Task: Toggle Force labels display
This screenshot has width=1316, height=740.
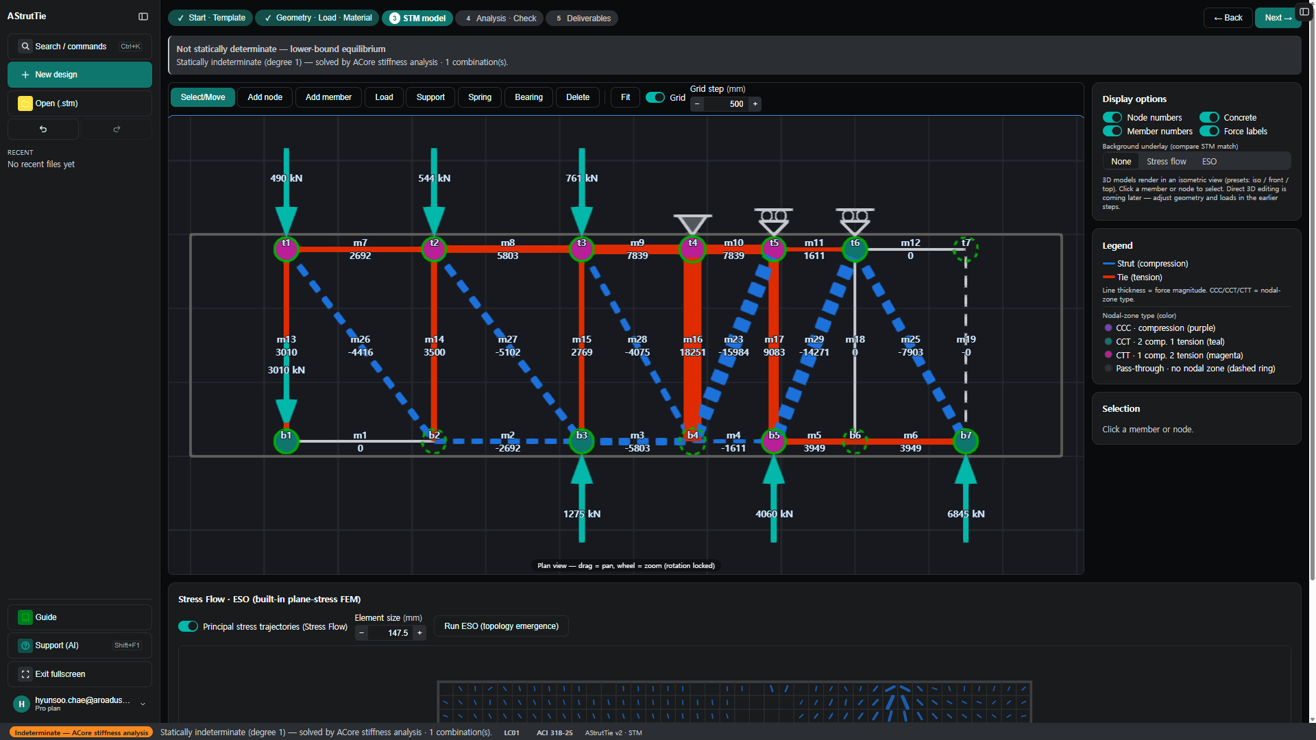Action: click(x=1209, y=132)
